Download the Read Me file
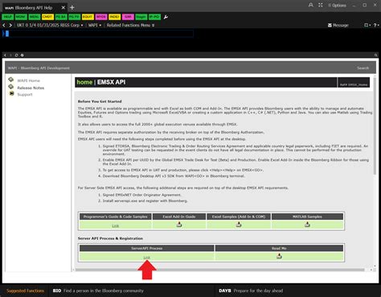 pyautogui.click(x=279, y=256)
